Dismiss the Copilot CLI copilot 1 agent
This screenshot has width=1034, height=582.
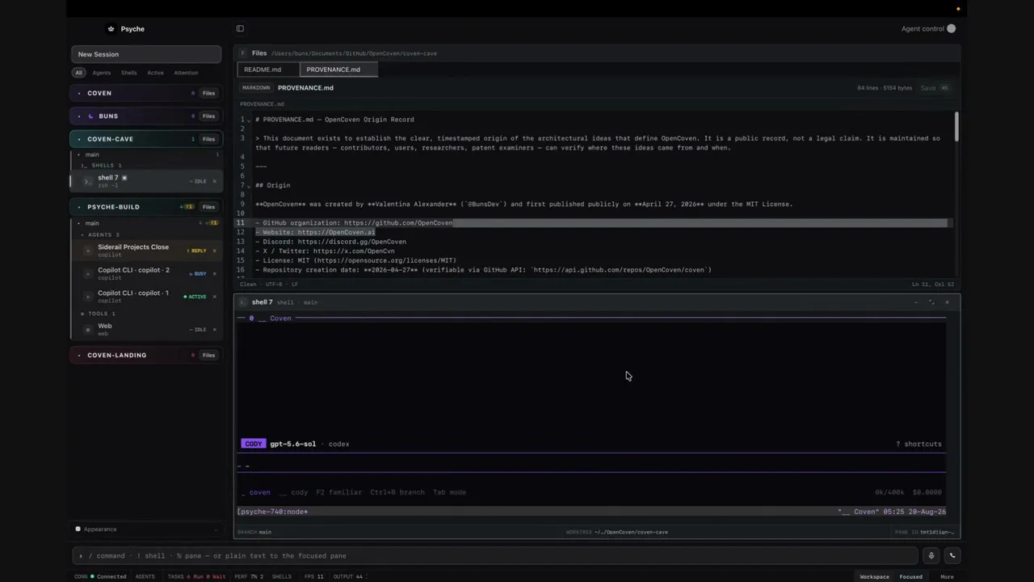tap(215, 297)
